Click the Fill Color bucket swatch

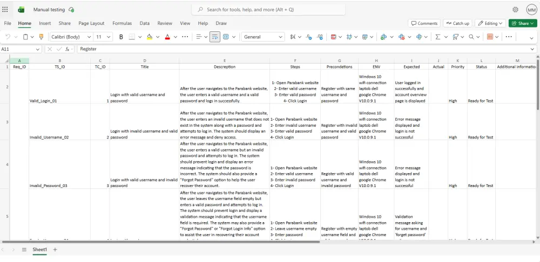(x=150, y=37)
